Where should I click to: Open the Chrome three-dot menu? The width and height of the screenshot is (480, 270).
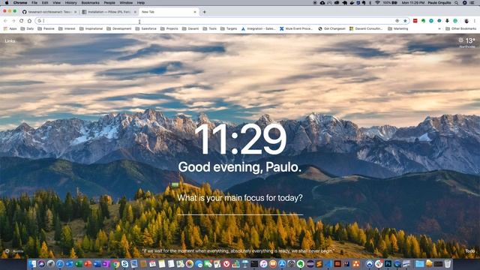(475, 21)
